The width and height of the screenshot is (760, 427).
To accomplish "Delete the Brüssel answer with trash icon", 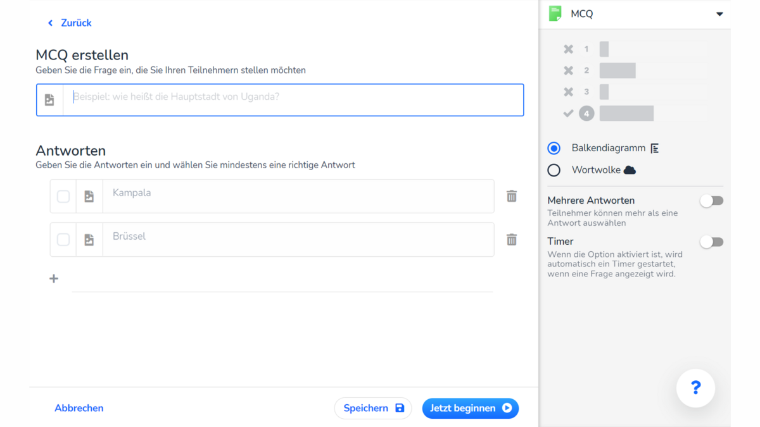I will (x=512, y=240).
